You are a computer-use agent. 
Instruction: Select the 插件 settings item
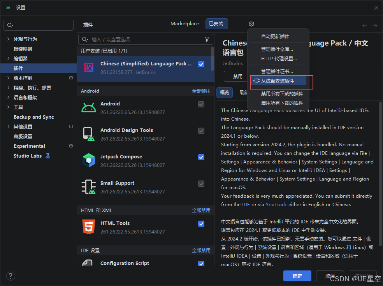pos(39,68)
